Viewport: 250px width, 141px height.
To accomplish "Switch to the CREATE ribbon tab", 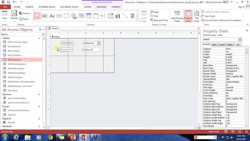I will click(x=30, y=7).
